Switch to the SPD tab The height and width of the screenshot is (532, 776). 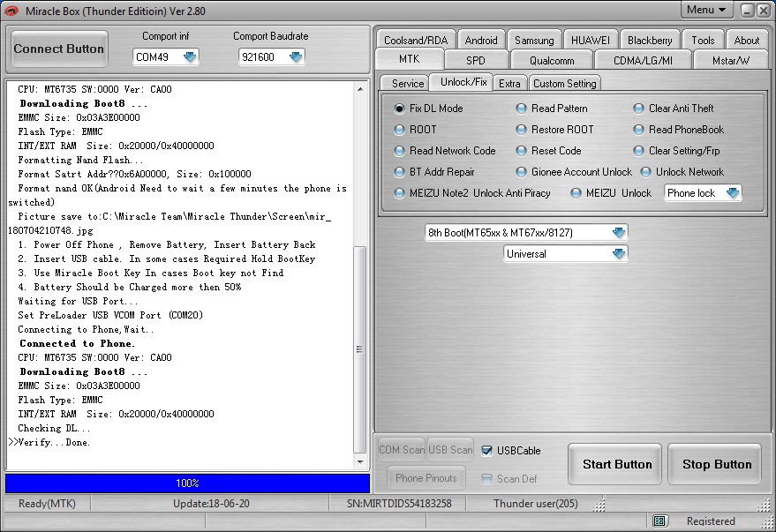476,60
